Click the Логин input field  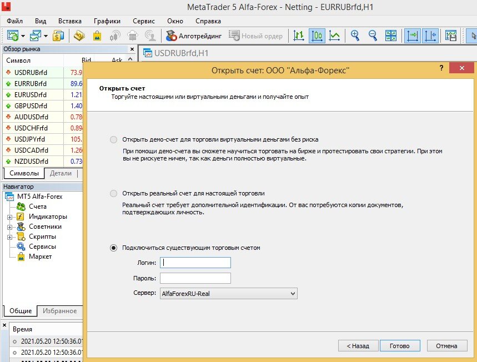(x=195, y=263)
